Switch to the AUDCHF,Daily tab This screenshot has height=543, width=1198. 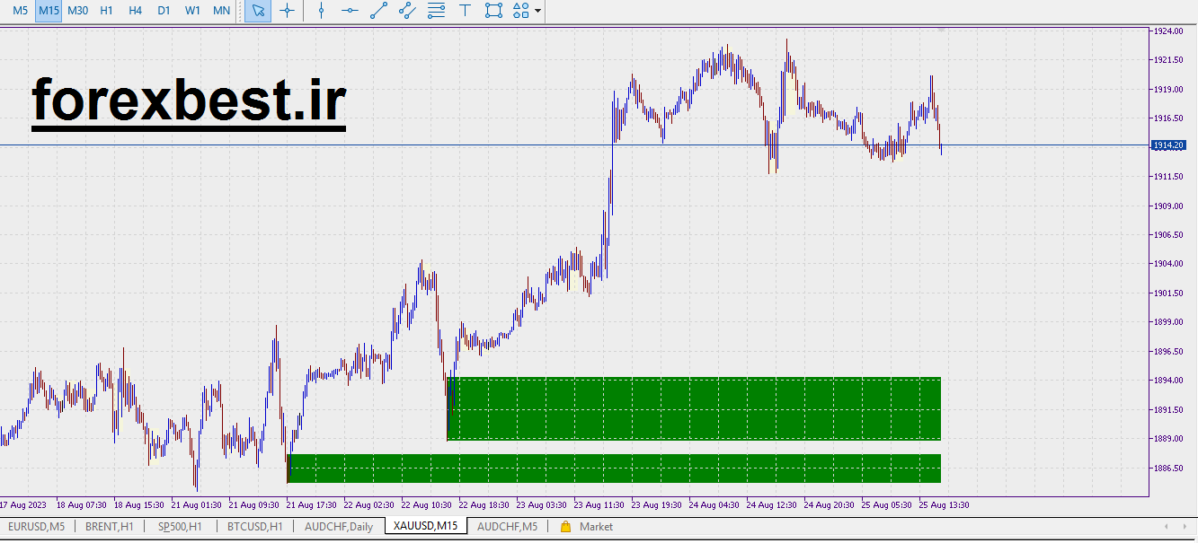coord(340,527)
